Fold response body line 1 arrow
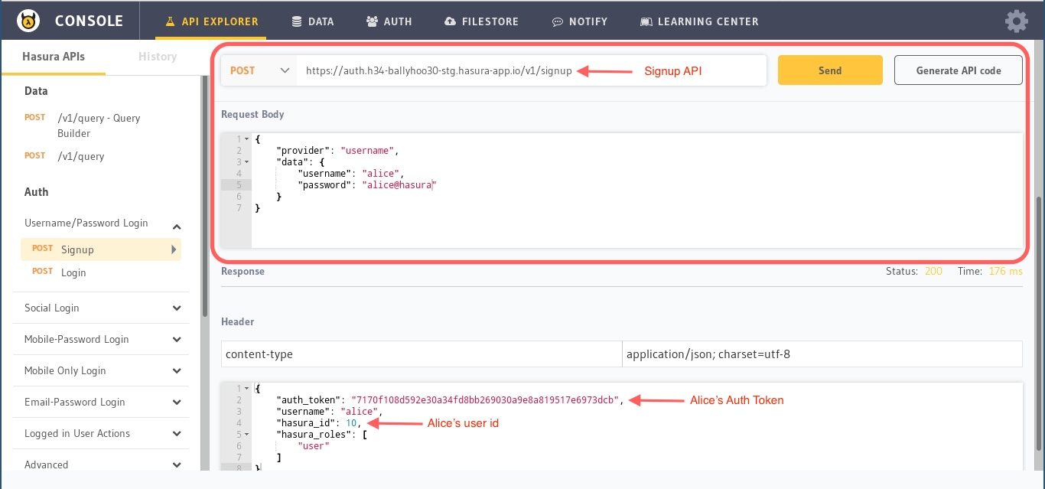This screenshot has width=1045, height=489. point(247,389)
